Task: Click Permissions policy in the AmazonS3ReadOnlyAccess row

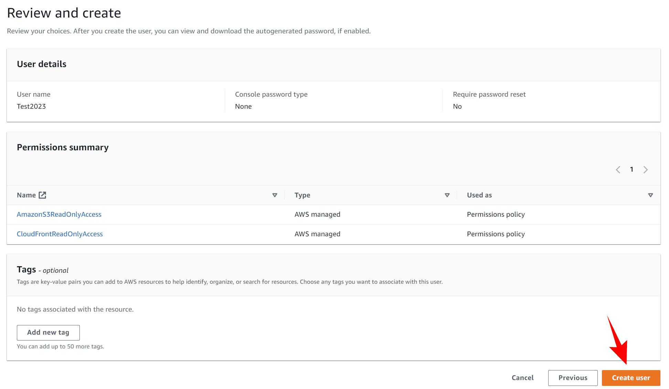Action: 496,214
